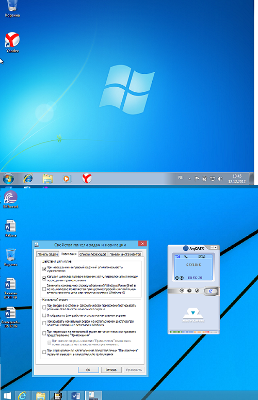Click the internet 'e' connect button in AnyDATA
Viewport: 258px width, 400px height.
(x=211, y=291)
